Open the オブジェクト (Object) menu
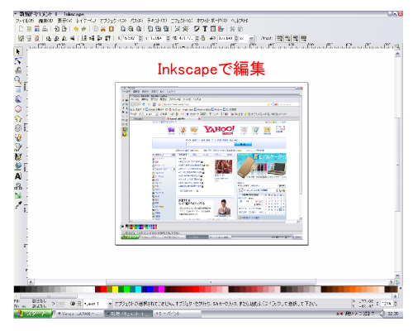This screenshot has width=413, height=331. 113,21
